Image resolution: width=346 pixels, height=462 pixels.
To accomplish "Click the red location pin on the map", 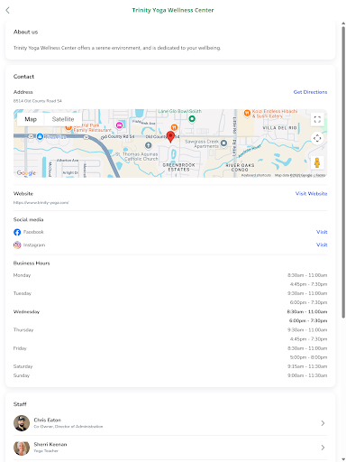I will (170, 136).
